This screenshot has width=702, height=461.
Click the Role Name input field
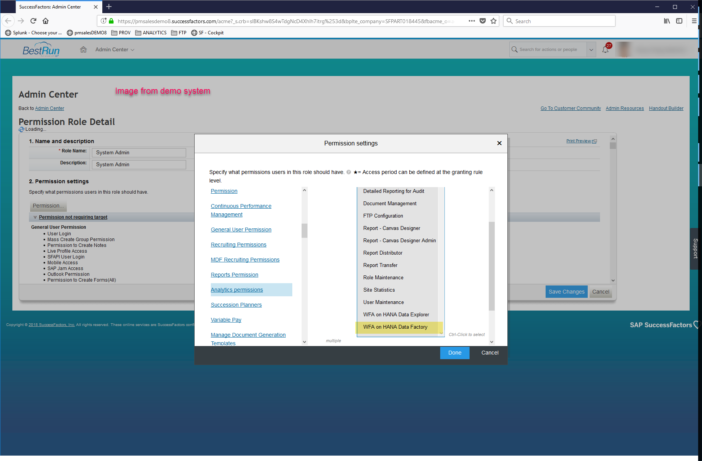point(139,152)
